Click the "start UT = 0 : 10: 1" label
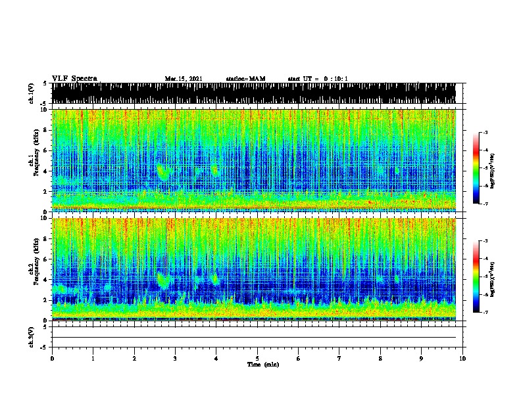 point(318,79)
